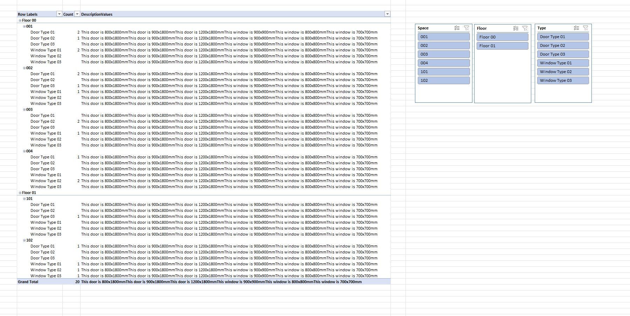This screenshot has height=316, width=630.
Task: Collapse space 003 group
Action: [x=24, y=109]
